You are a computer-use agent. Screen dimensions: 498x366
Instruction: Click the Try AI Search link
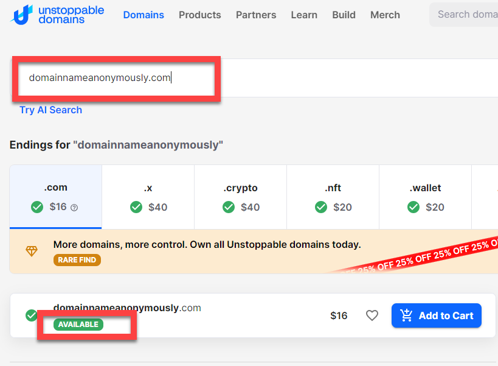(51, 110)
